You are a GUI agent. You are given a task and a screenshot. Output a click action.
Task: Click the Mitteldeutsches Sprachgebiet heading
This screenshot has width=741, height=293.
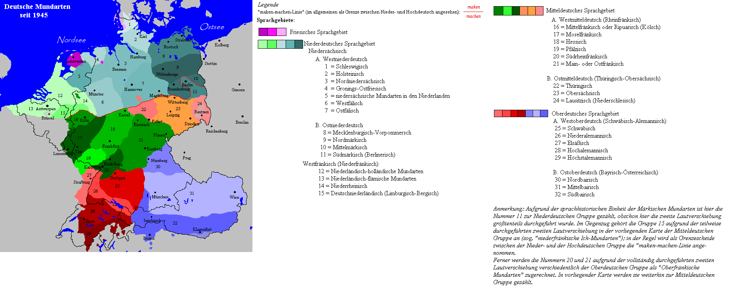[x=580, y=10]
